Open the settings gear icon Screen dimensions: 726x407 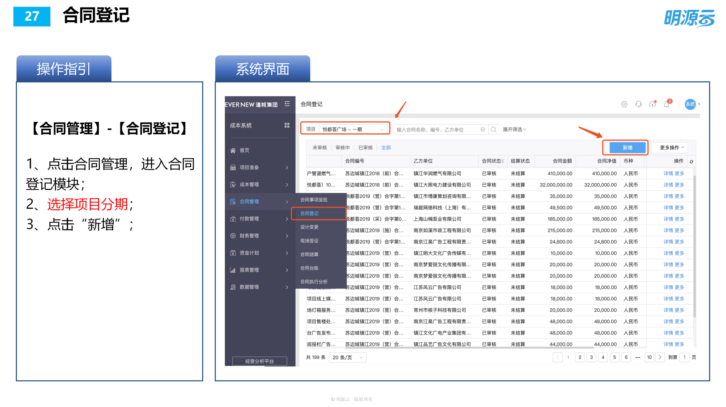click(x=624, y=104)
